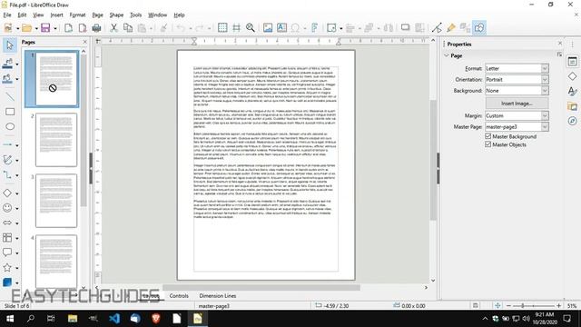
Task: Switch to the Dimension Lines layer tab
Action: pyautogui.click(x=218, y=296)
